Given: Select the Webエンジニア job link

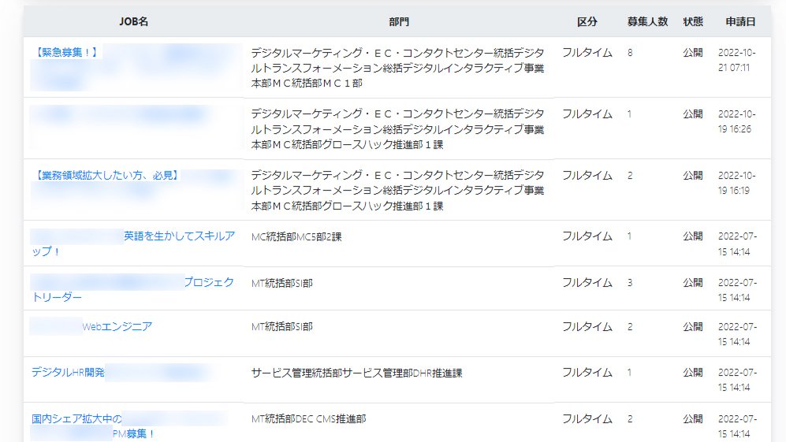Looking at the screenshot, I should (117, 327).
